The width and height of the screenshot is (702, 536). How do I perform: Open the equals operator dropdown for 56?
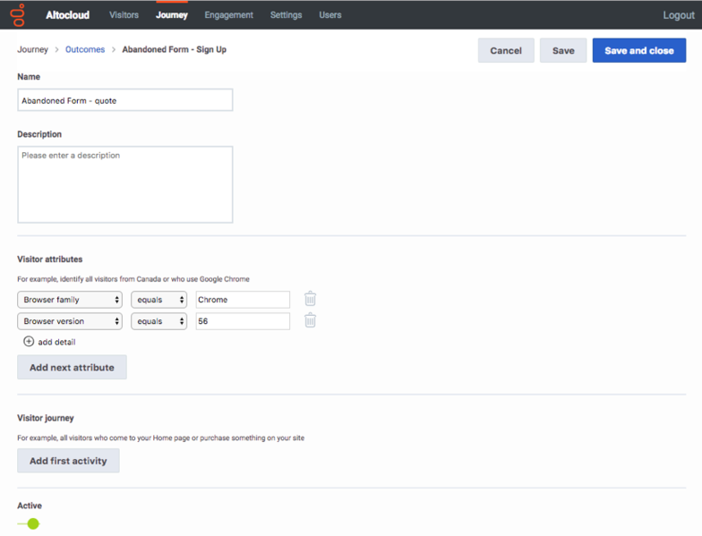coord(159,321)
